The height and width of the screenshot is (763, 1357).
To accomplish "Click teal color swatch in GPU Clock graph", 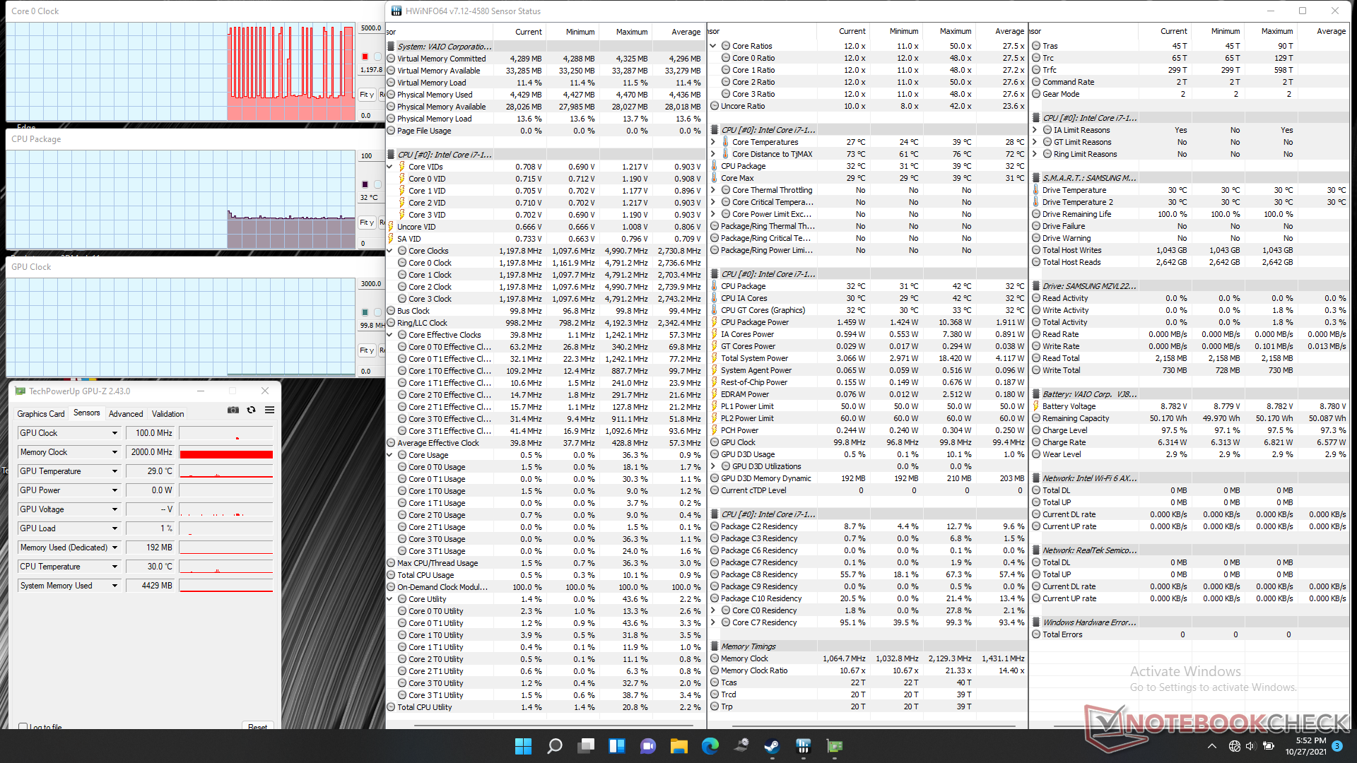I will [x=365, y=312].
